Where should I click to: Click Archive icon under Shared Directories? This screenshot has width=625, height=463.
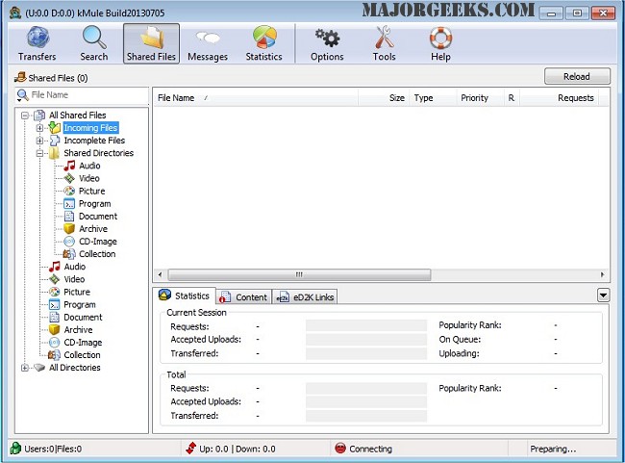click(69, 229)
